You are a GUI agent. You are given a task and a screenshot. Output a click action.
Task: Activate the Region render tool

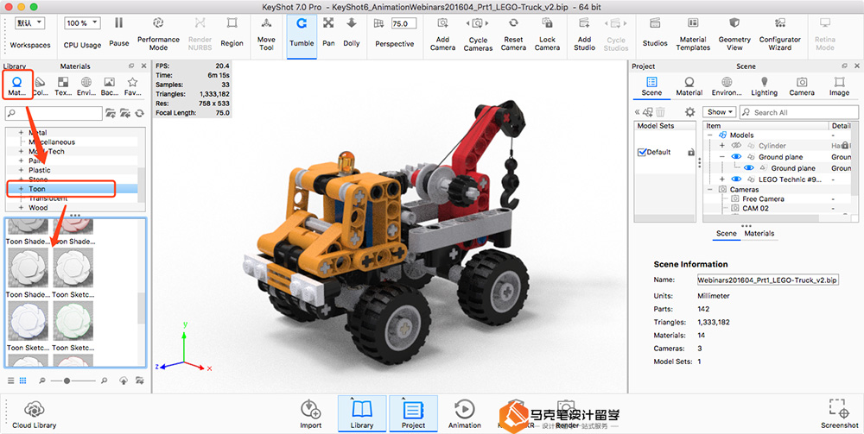pyautogui.click(x=232, y=32)
